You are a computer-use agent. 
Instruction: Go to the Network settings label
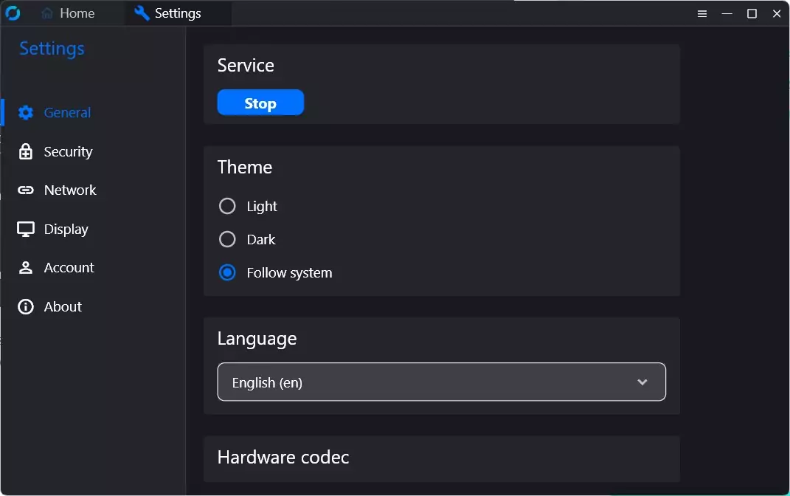[70, 190]
